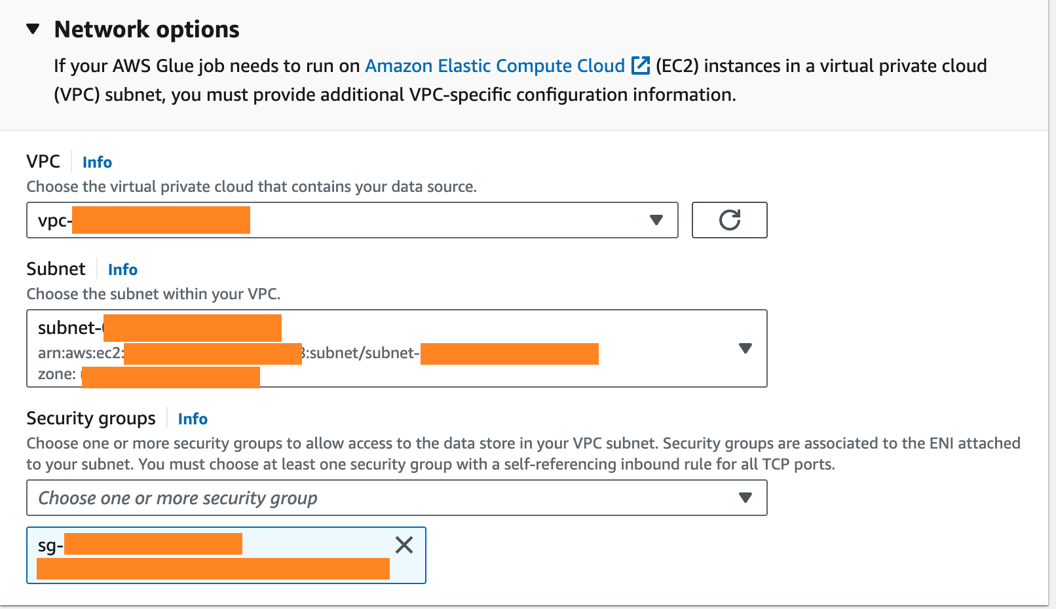Viewport: 1056px width, 609px height.
Task: Open the Amazon Elastic Compute Cloud link
Action: coord(495,66)
